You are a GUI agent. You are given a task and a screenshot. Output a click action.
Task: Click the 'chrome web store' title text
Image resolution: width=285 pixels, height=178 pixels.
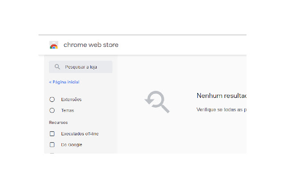tap(91, 45)
